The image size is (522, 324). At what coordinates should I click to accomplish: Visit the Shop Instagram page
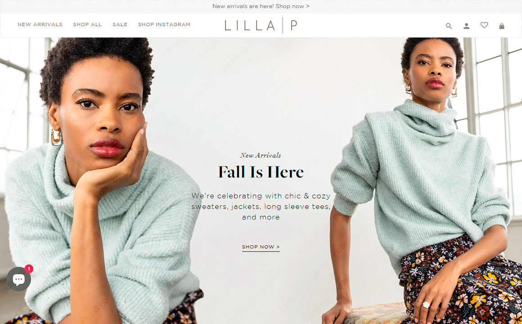[x=164, y=25]
